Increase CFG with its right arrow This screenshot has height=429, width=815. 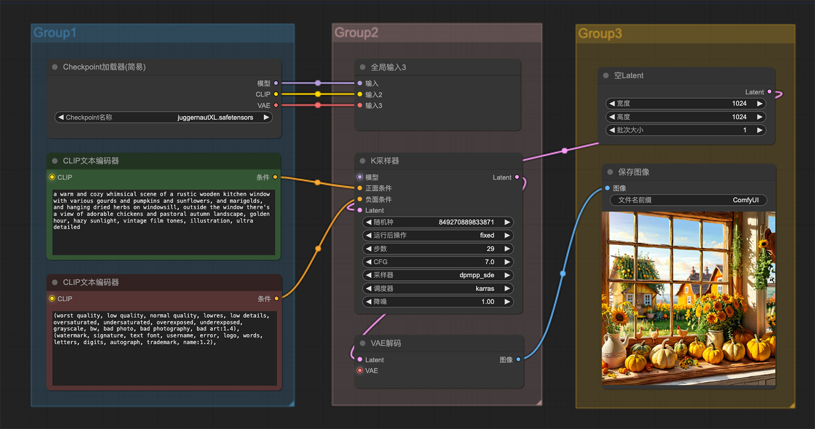(x=507, y=262)
